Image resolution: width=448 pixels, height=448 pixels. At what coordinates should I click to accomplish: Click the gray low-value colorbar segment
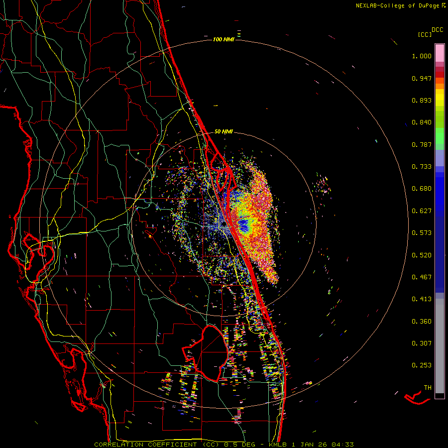coord(440,346)
